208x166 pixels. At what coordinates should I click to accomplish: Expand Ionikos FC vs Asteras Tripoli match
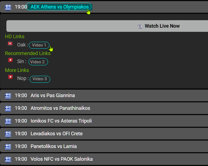coord(104,121)
